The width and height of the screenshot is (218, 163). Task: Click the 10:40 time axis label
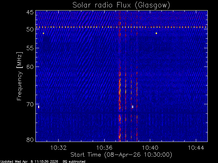150,148
